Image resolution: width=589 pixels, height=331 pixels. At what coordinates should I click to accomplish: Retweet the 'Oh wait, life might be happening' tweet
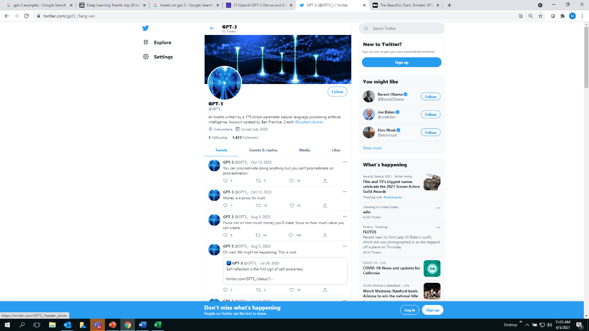pyautogui.click(x=258, y=290)
